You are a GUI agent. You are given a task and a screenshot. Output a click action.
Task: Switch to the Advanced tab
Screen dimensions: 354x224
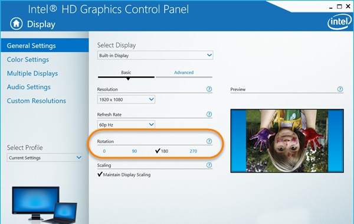[x=183, y=73]
